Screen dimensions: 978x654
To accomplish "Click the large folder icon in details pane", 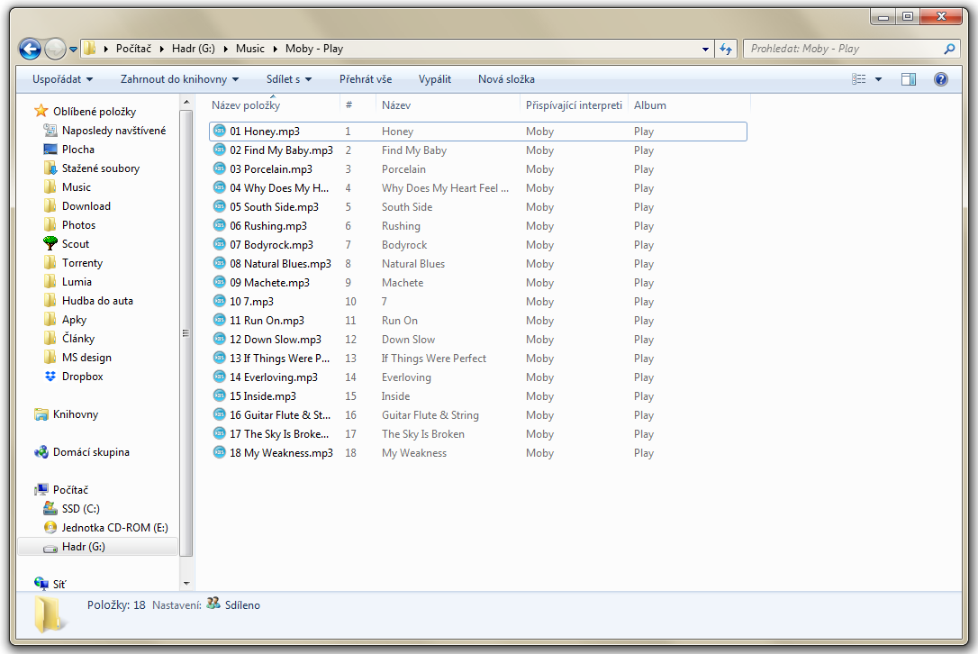I will (50, 613).
